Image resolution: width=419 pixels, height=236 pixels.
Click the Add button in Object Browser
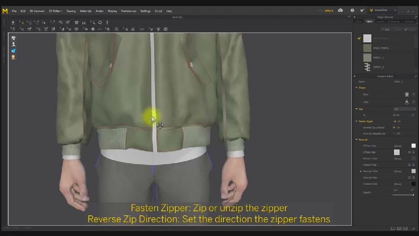point(386,29)
